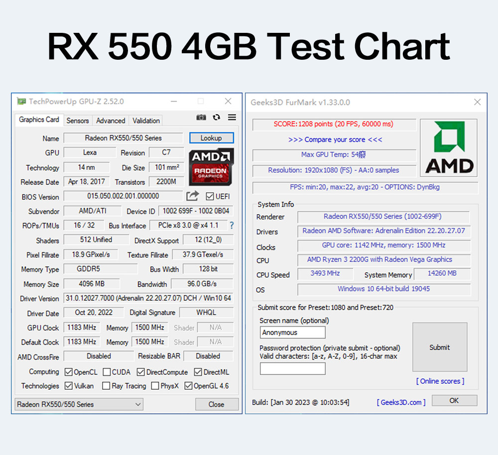Click the Bus Interface question mark

(x=232, y=226)
